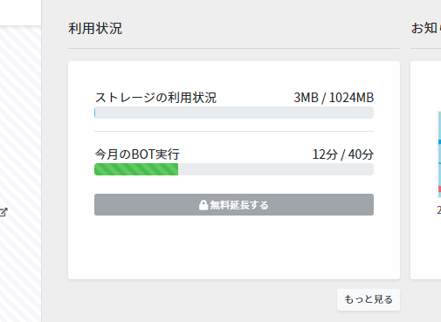The image size is (441, 322).
Task: Click the lock icon on 無料延長する button
Action: pos(203,205)
